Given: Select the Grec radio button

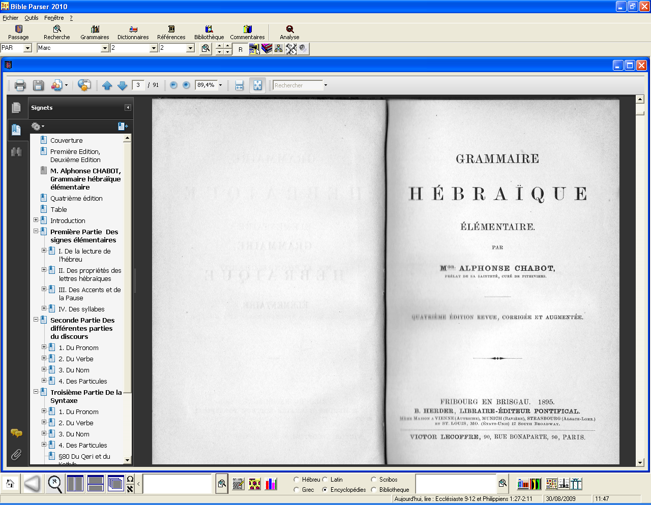Looking at the screenshot, I should pyautogui.click(x=296, y=490).
